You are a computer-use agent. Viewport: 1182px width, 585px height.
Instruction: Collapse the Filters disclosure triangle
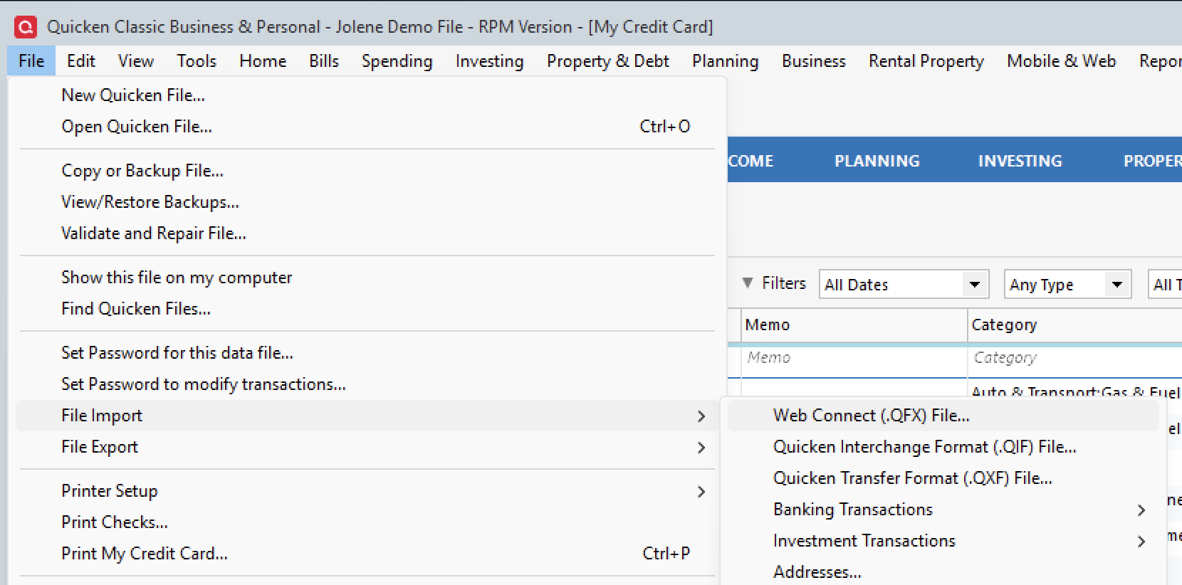click(x=748, y=283)
